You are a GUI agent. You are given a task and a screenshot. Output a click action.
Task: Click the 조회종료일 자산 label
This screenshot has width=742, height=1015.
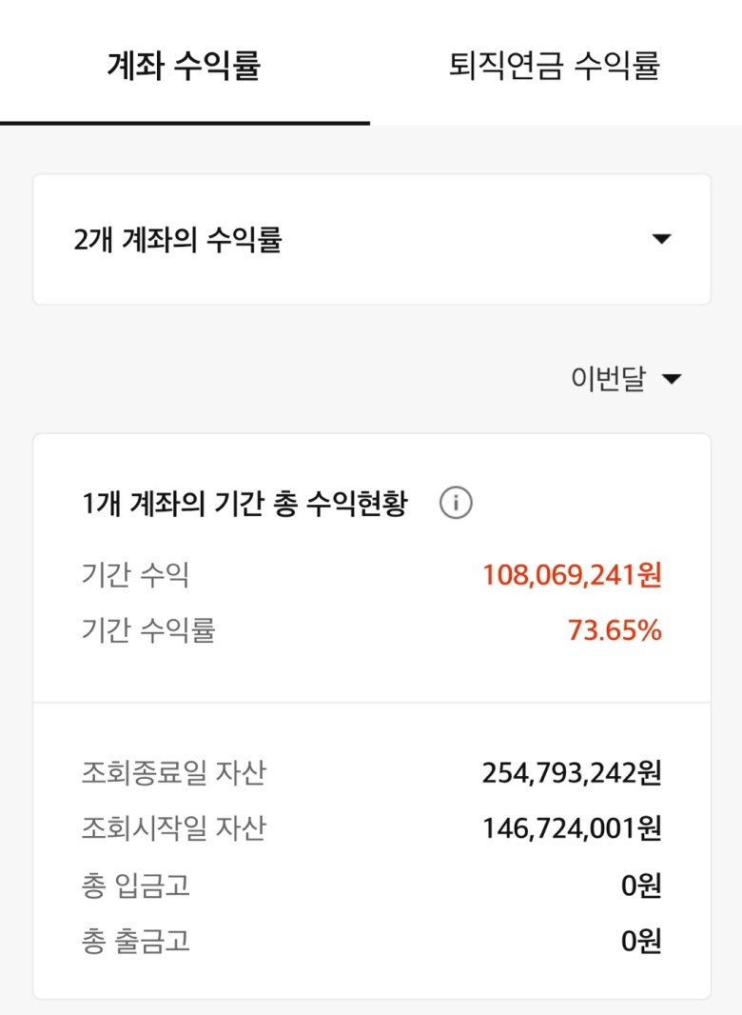point(173,773)
